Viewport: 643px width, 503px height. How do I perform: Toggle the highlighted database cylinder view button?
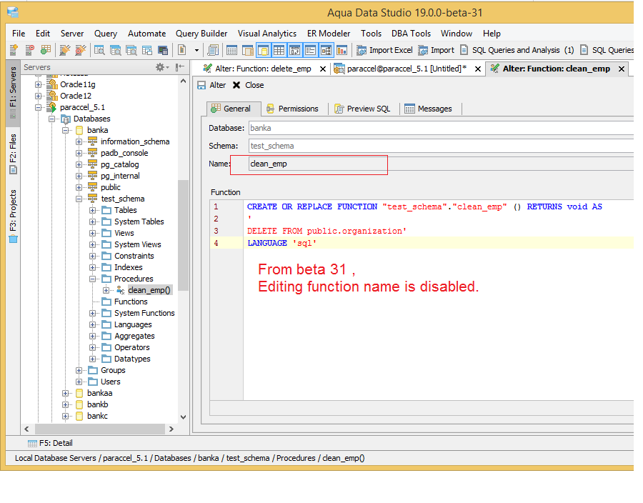[263, 50]
